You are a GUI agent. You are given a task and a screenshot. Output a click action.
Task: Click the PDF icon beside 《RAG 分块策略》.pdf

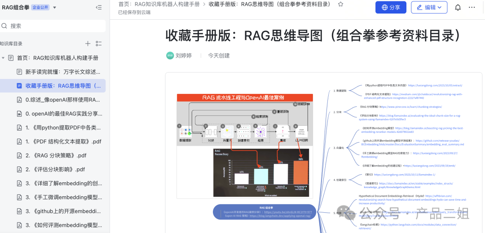pos(19,155)
